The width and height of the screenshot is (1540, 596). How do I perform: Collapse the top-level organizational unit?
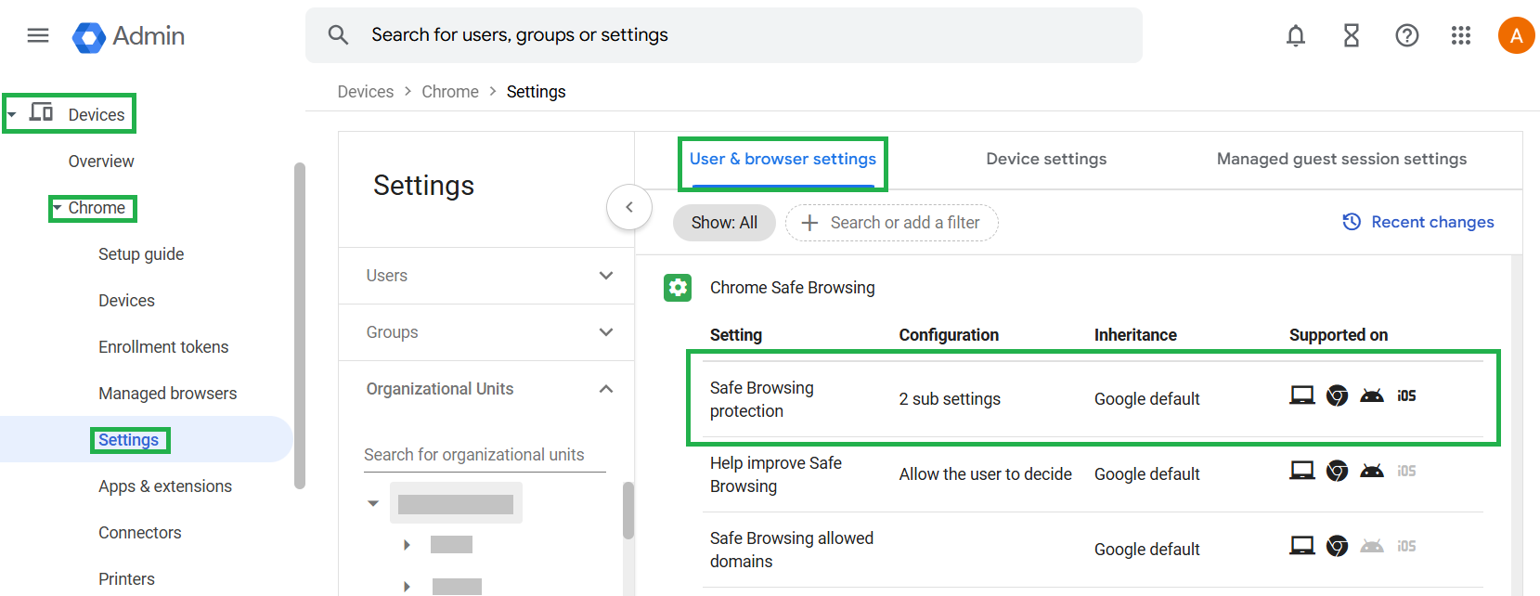tap(373, 504)
